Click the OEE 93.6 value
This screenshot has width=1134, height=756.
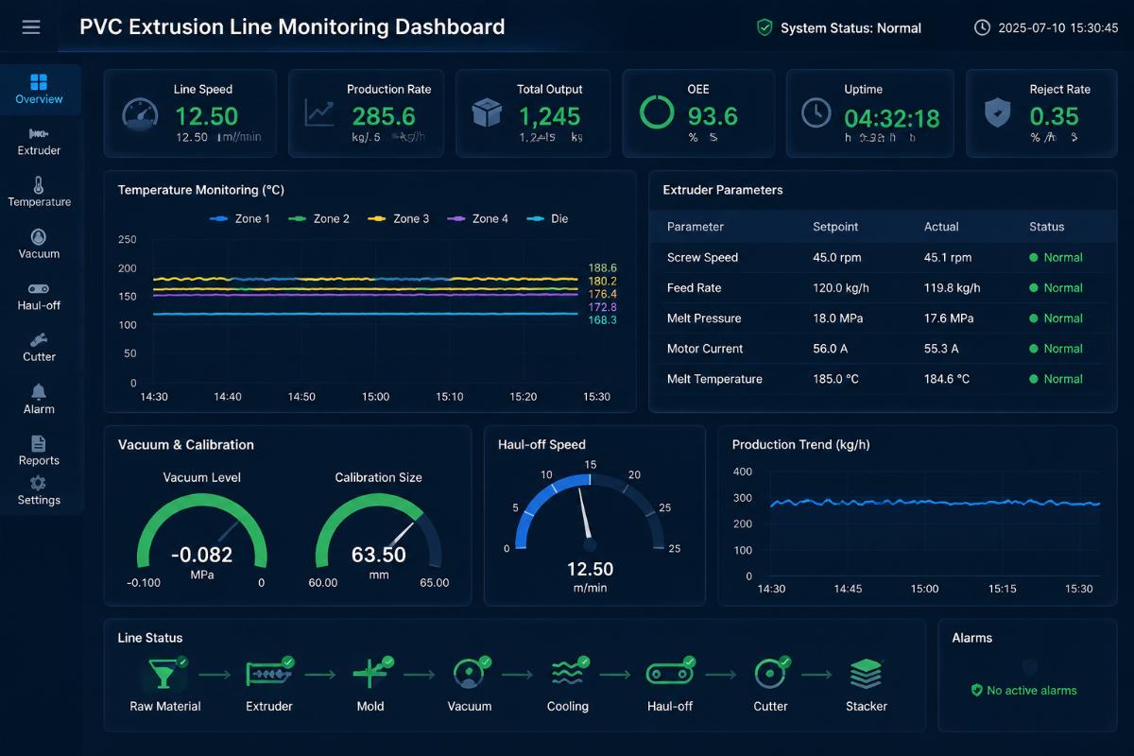(x=713, y=116)
